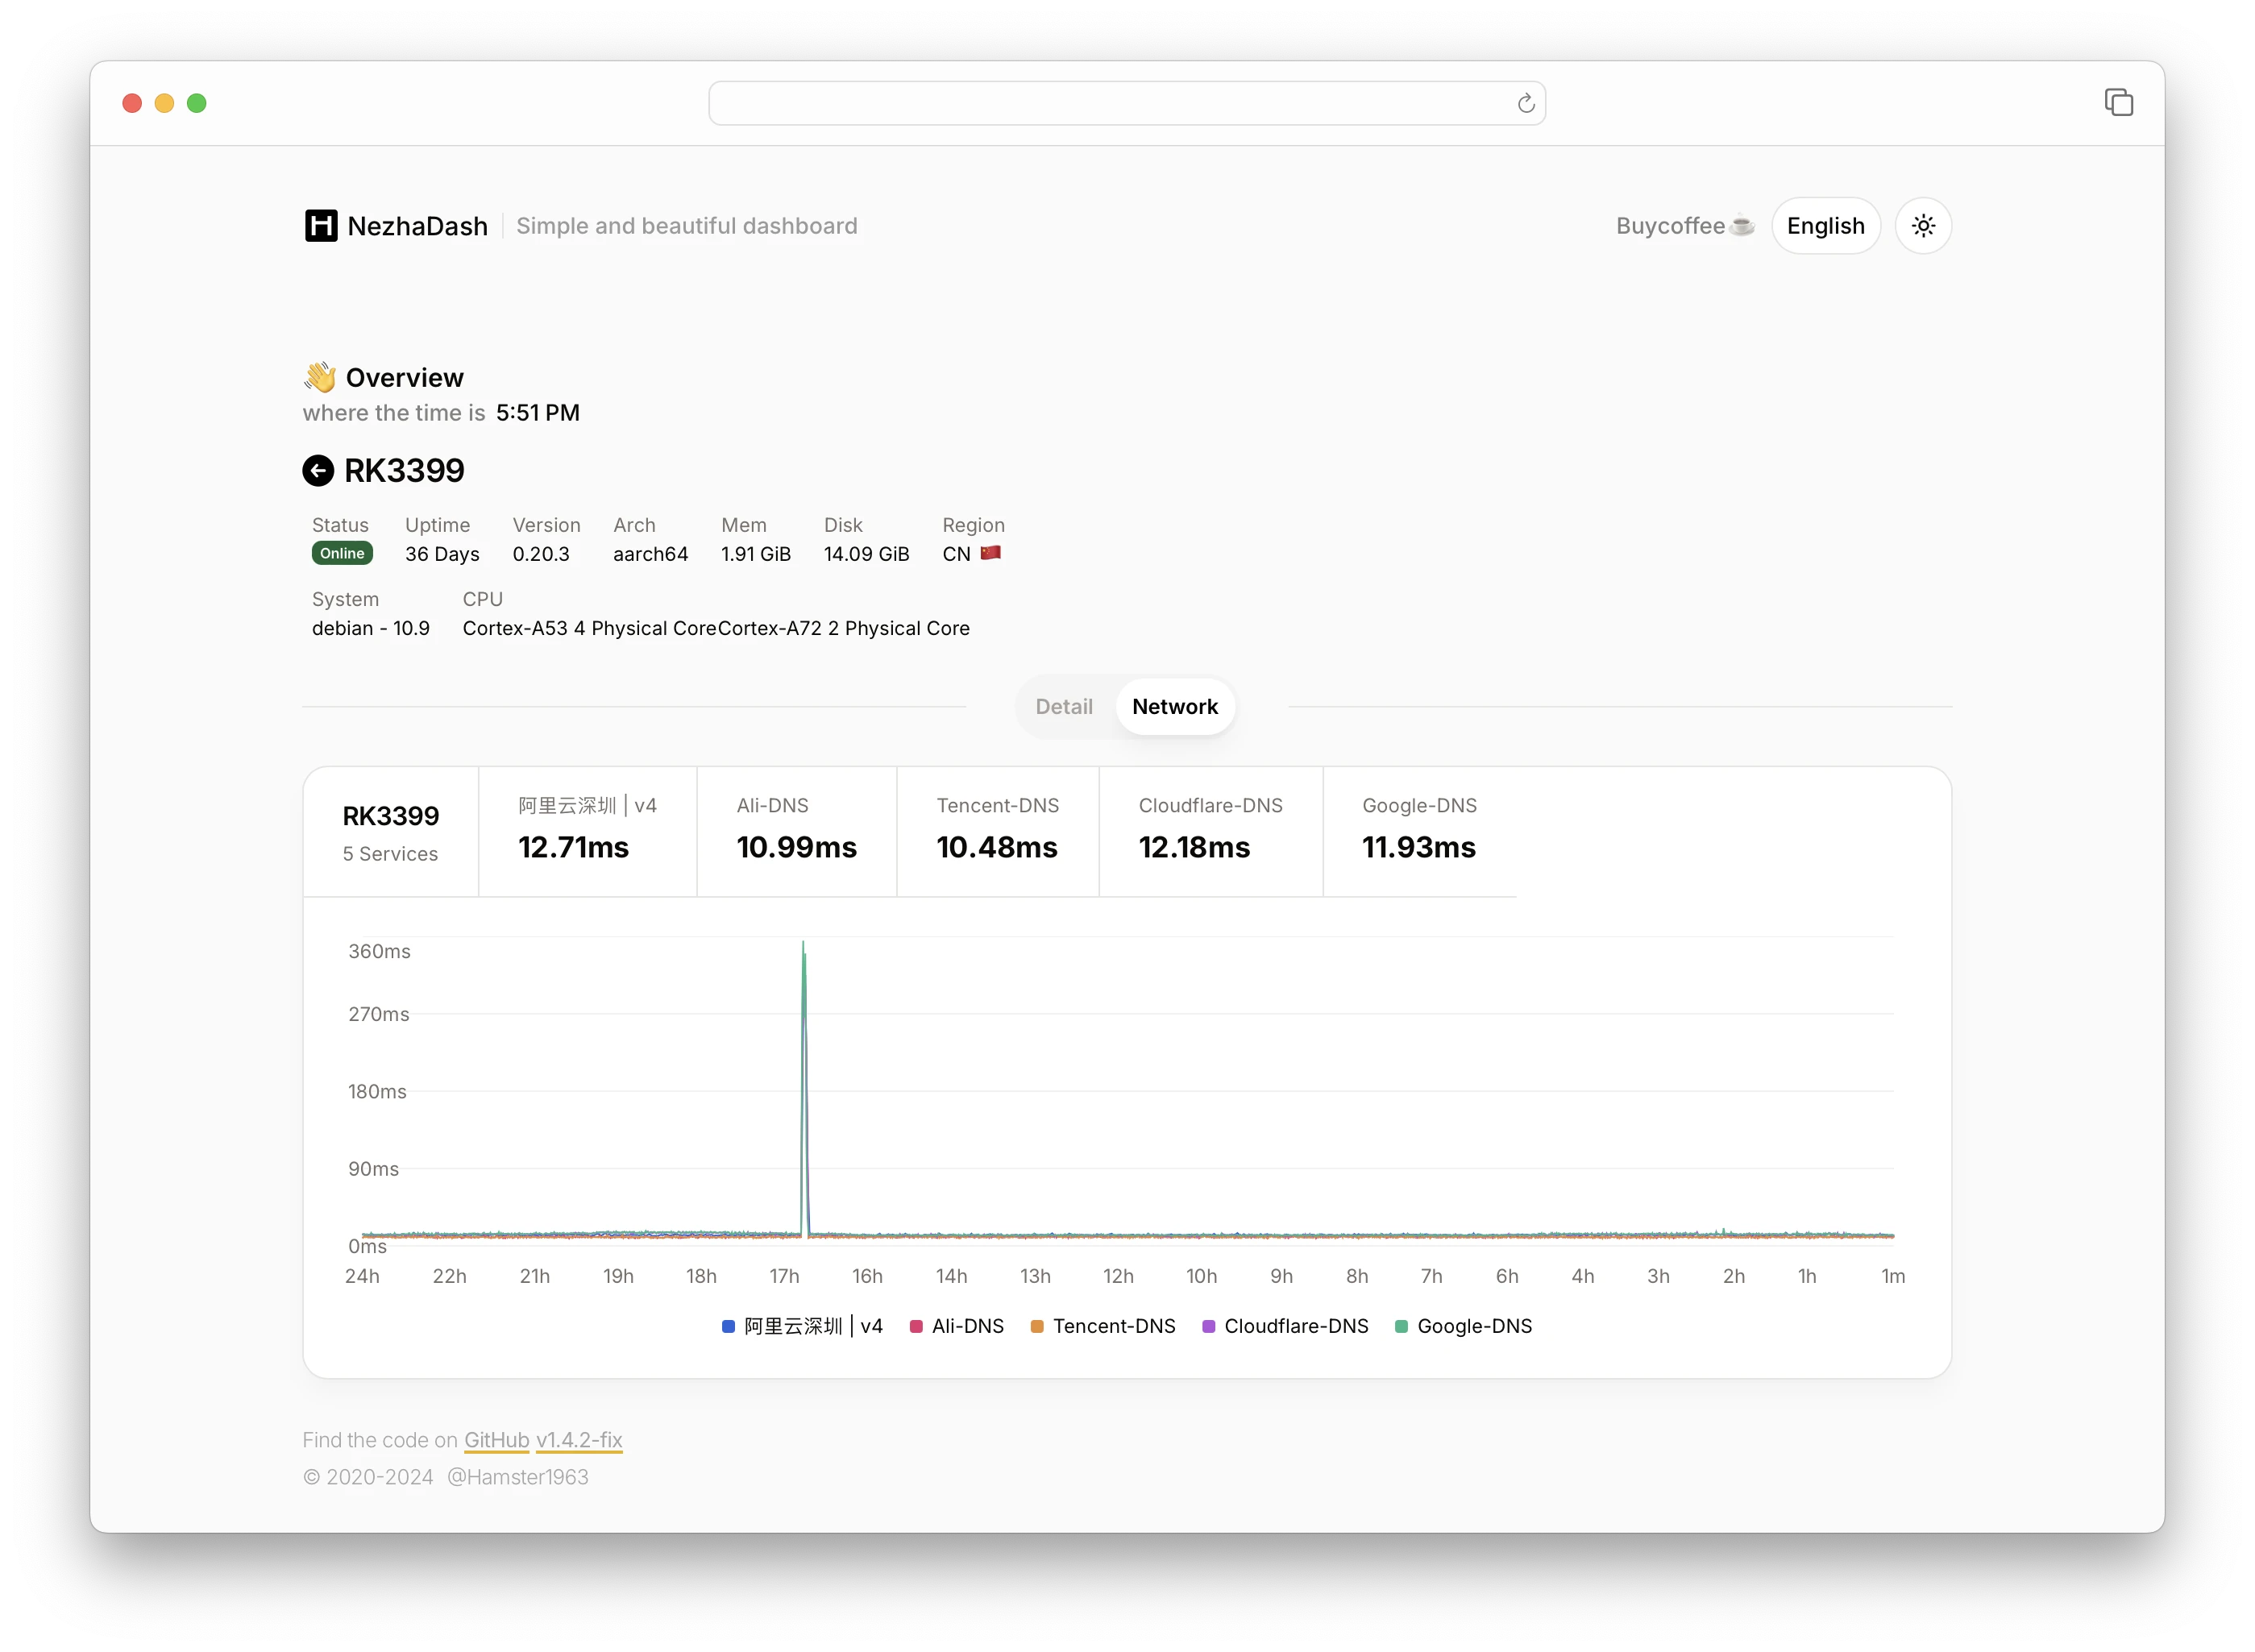Click the green maximize window button
Viewport: 2255px width, 1652px height.
click(x=197, y=103)
